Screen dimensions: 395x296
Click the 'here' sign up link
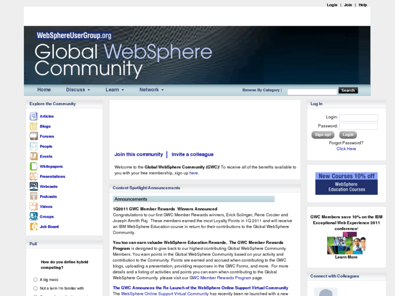click(193, 173)
